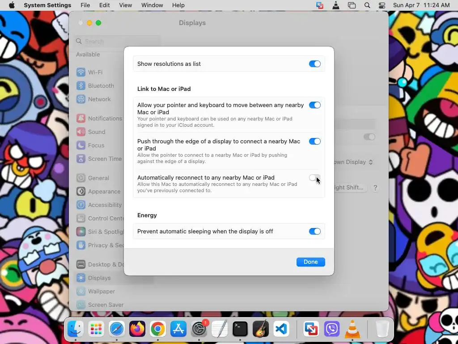Open Trash from the Dock
This screenshot has width=458, height=344.
pyautogui.click(x=382, y=329)
